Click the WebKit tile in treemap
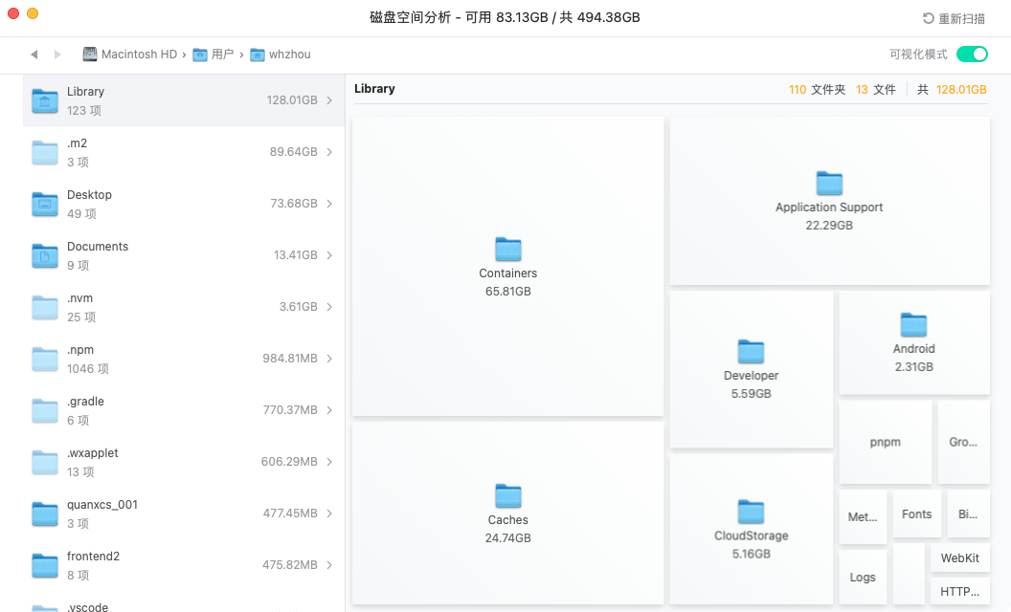1011x612 pixels. 959,557
